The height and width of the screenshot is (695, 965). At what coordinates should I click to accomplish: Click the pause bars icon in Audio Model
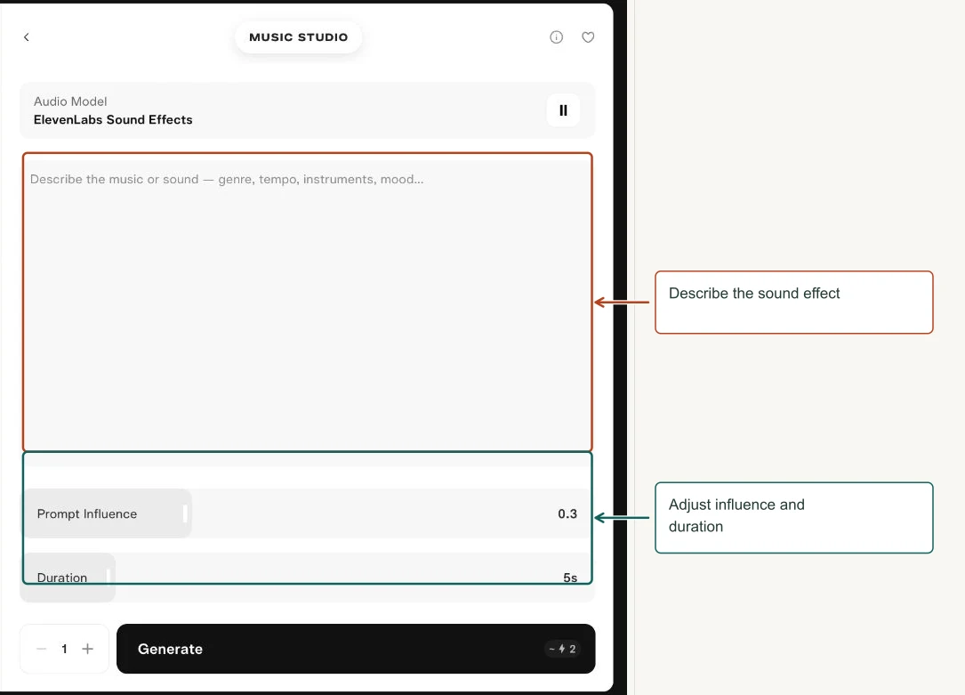[x=563, y=110]
